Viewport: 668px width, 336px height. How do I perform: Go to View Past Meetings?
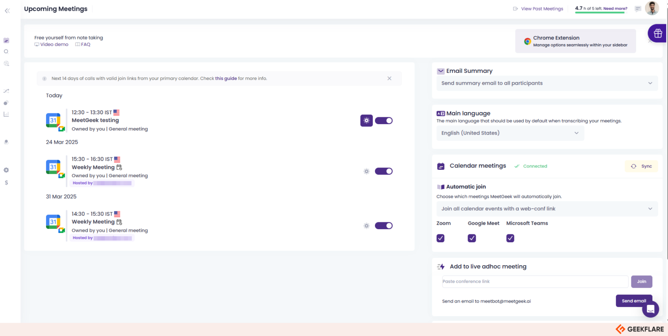(541, 8)
